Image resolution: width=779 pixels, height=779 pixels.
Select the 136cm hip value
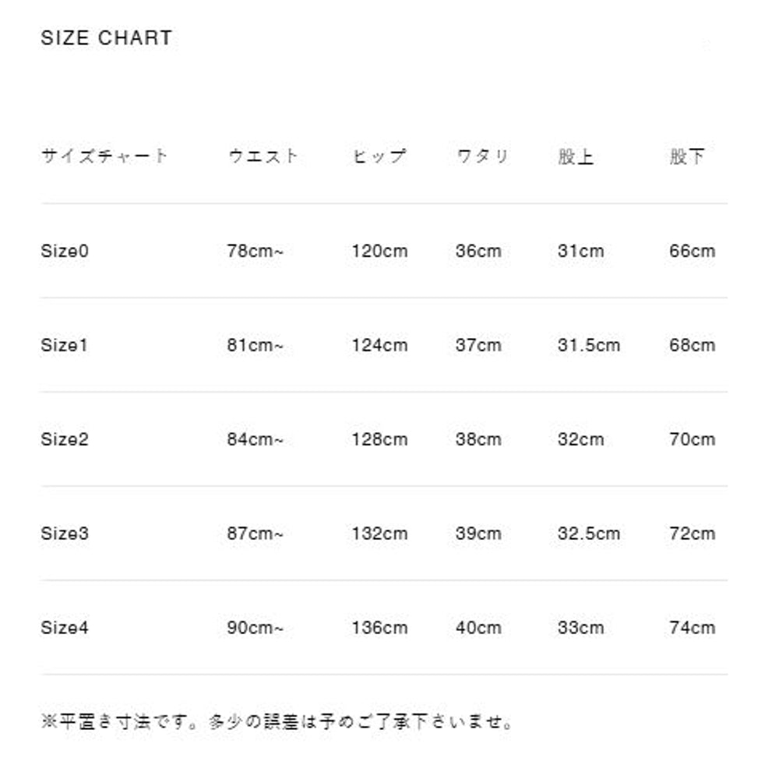(379, 627)
